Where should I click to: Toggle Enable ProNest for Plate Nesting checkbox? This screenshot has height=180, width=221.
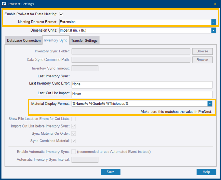tap(61, 14)
